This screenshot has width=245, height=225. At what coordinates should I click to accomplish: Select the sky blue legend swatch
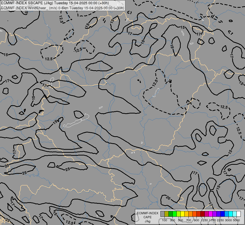pos(226,214)
